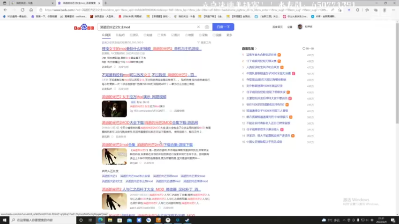
Task: Click the 人与仁之战 result thumbnail
Action: 114,202
